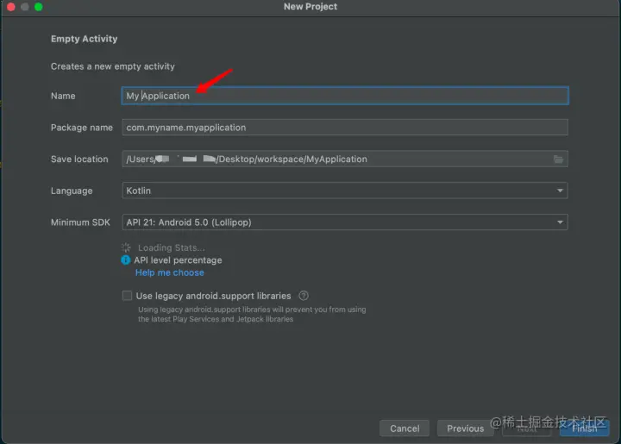Click the Save location path field
The image size is (621, 444).
(x=336, y=159)
